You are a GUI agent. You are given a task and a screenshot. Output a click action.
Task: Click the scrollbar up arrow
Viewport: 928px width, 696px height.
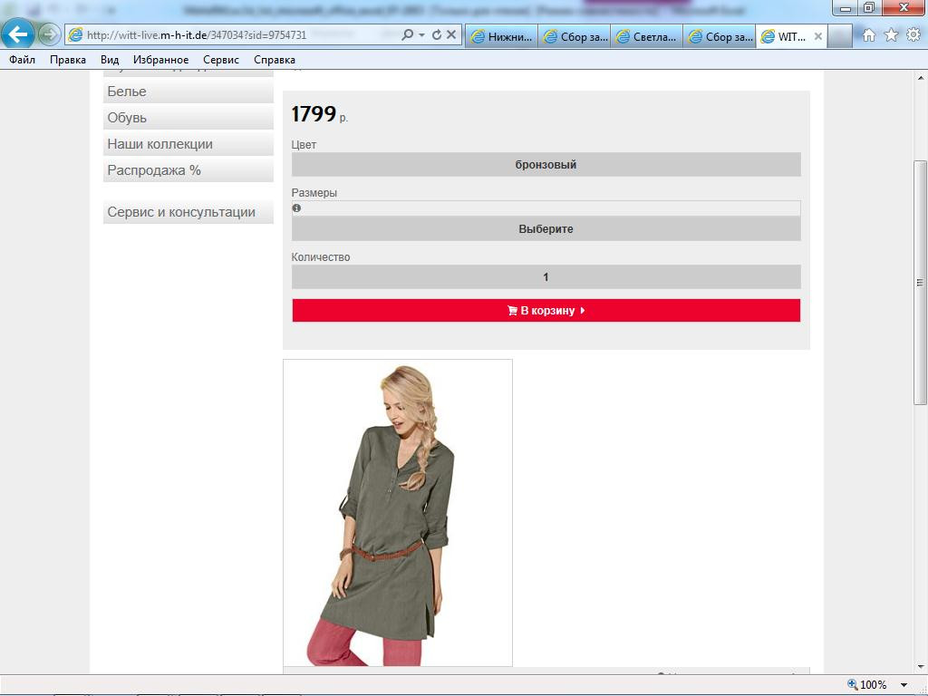920,78
